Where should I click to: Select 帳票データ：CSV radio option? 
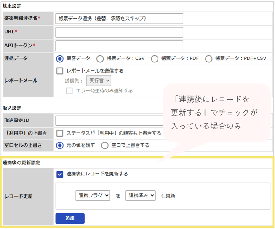coord(100,59)
